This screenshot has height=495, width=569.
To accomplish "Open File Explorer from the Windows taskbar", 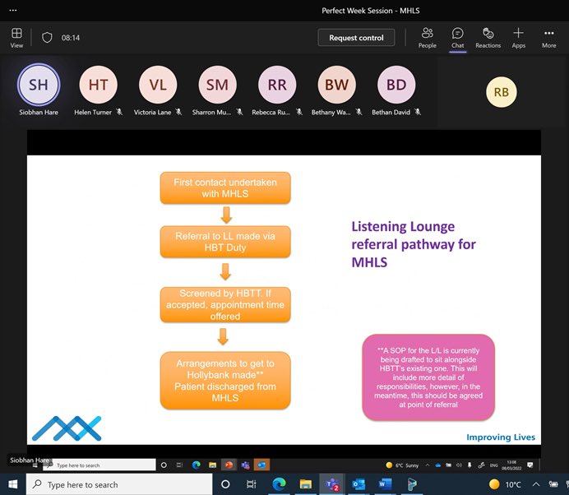I will [306, 484].
